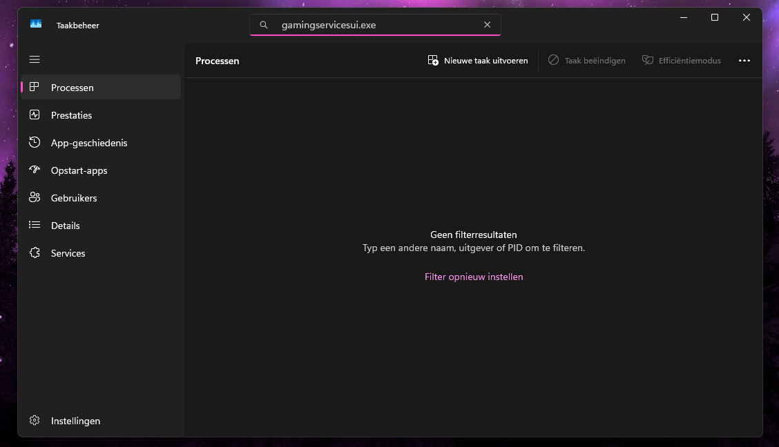Open Instellingen at the sidebar bottom
Image resolution: width=779 pixels, height=447 pixels.
pos(101,421)
